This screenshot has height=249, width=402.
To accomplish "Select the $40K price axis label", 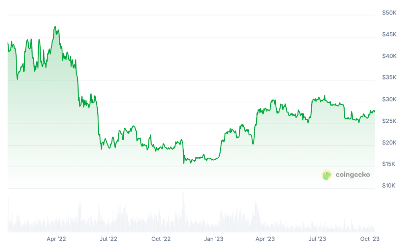I will tap(389, 56).
